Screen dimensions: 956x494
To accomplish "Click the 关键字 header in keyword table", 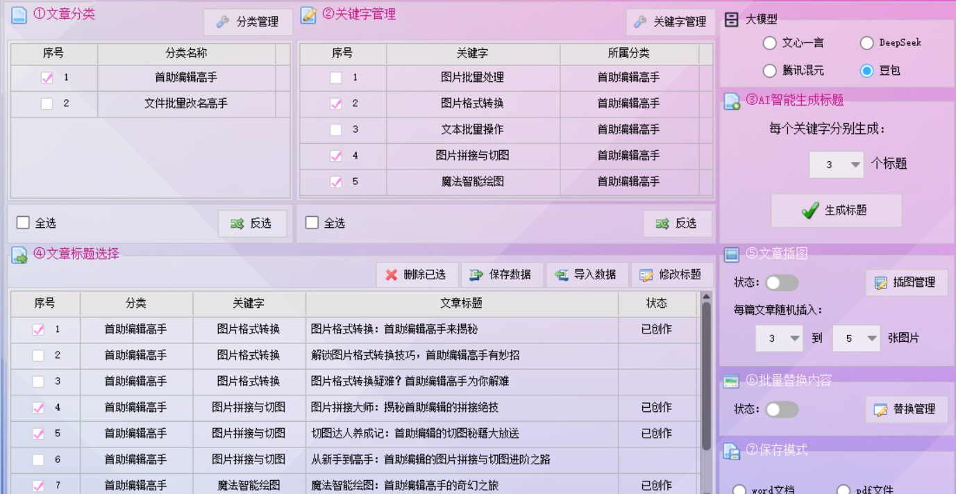I will click(x=473, y=53).
